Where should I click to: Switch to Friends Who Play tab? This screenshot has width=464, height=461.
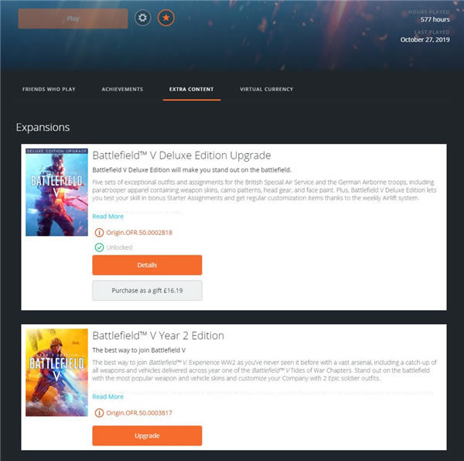click(x=49, y=90)
